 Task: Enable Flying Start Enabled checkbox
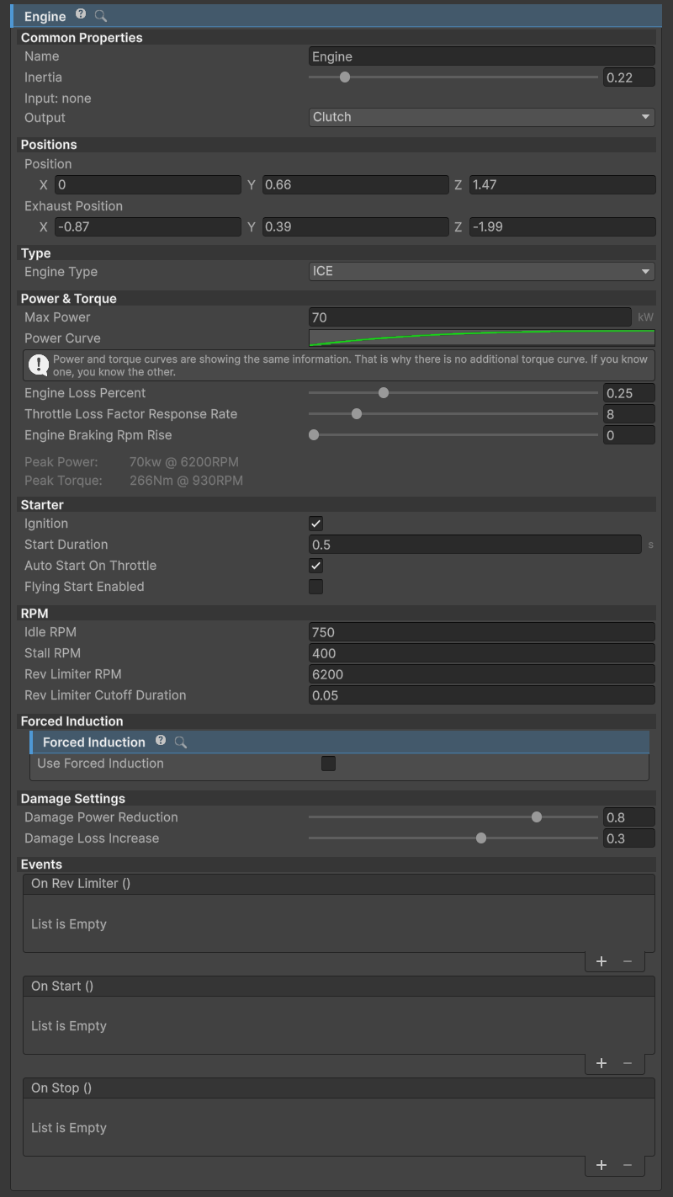point(316,587)
